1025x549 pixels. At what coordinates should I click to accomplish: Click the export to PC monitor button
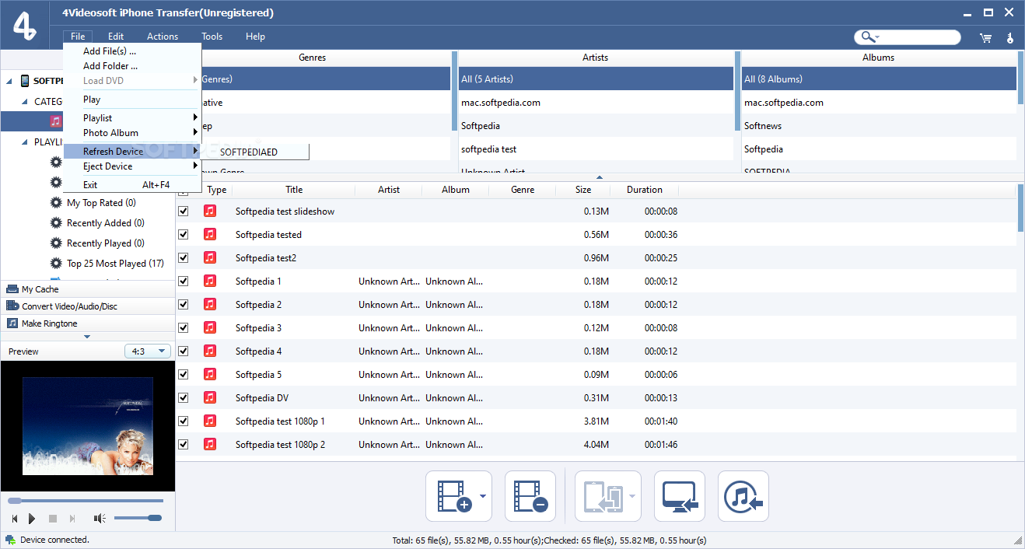680,496
